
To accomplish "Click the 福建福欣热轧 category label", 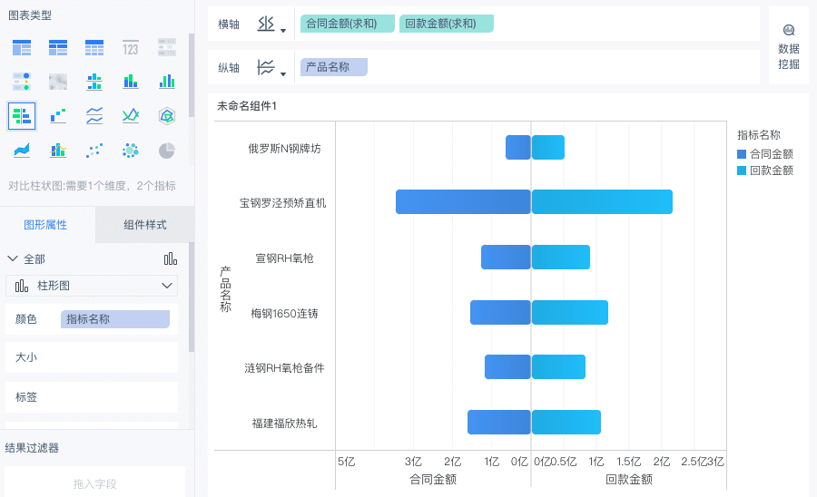I will (x=284, y=424).
